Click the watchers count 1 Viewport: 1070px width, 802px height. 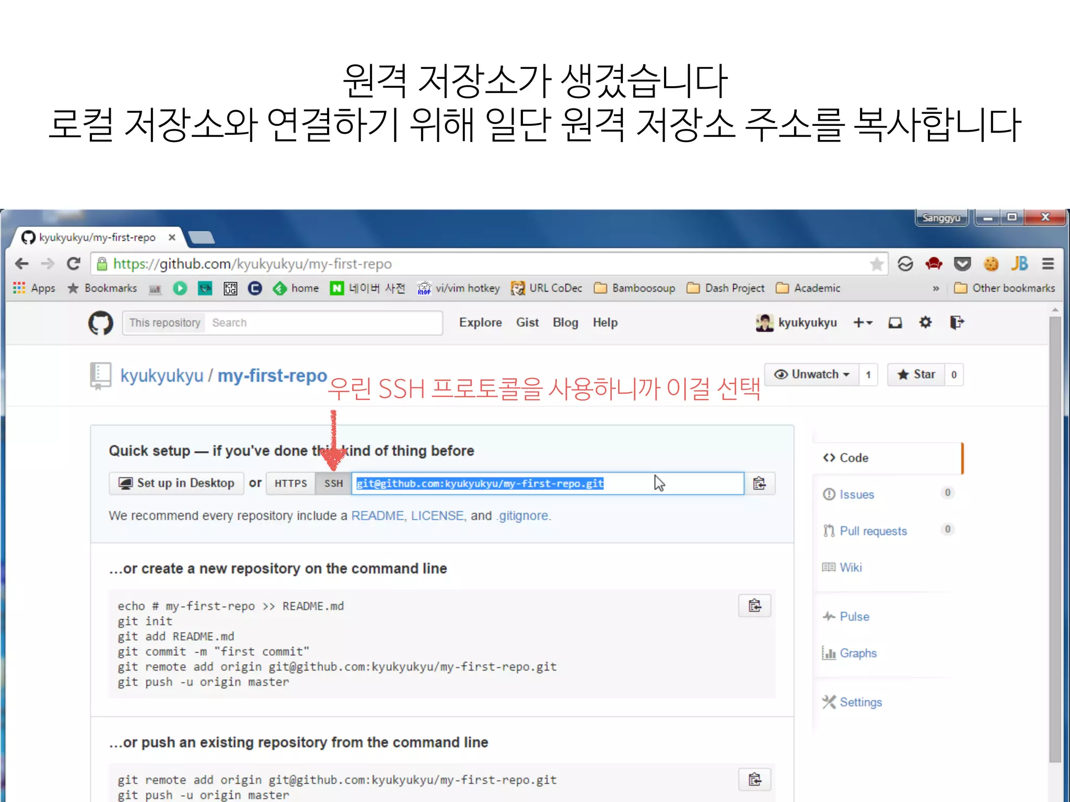click(x=868, y=374)
